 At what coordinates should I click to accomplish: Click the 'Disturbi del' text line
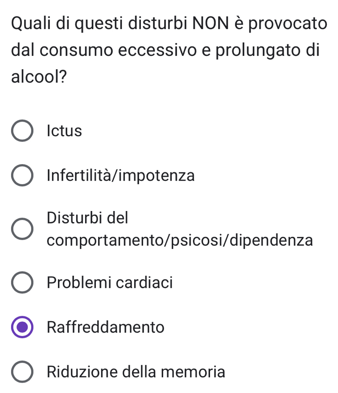click(x=87, y=218)
